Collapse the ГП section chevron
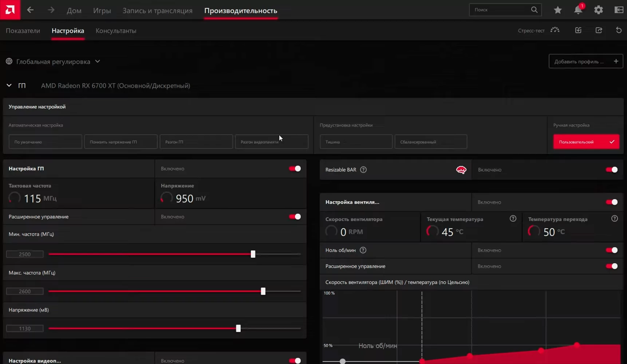This screenshot has height=364, width=627. click(9, 86)
